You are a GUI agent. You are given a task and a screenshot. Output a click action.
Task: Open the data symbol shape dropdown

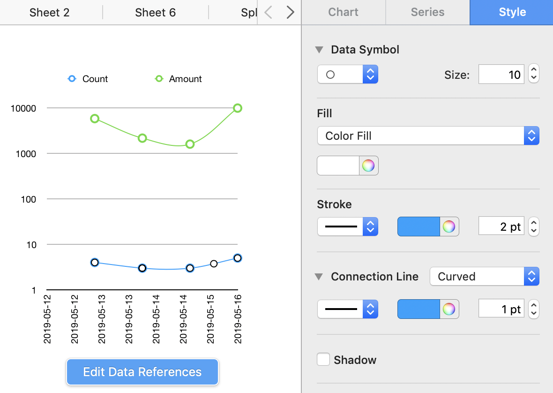tap(347, 74)
